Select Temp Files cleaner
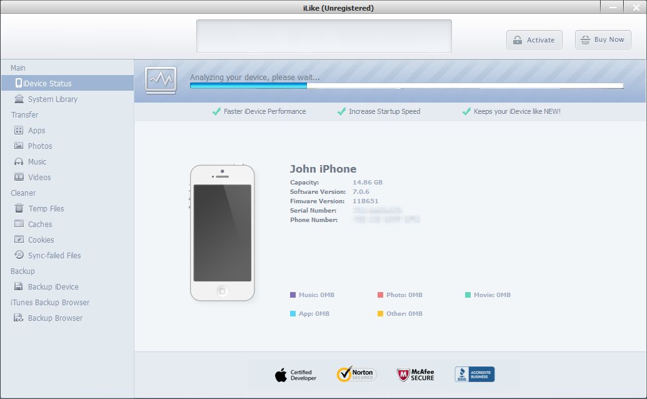The width and height of the screenshot is (647, 399). pyautogui.click(x=68, y=209)
